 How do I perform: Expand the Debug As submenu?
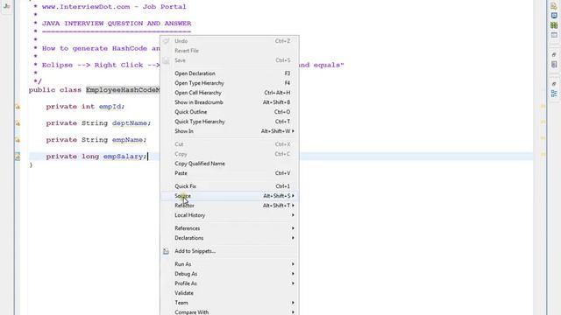pyautogui.click(x=230, y=274)
